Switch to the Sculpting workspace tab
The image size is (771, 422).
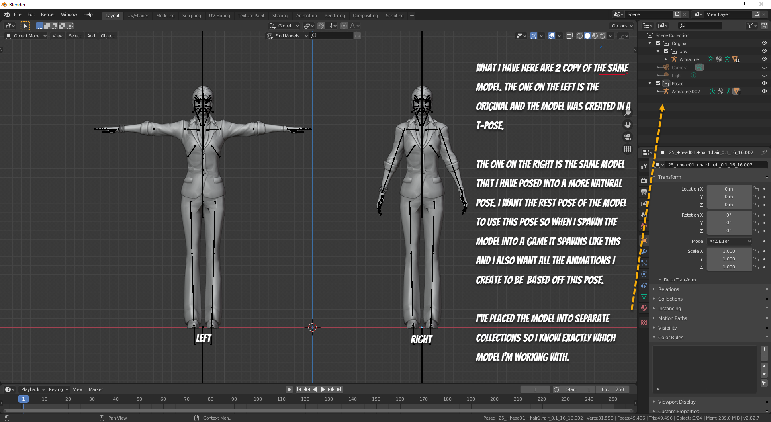point(191,16)
